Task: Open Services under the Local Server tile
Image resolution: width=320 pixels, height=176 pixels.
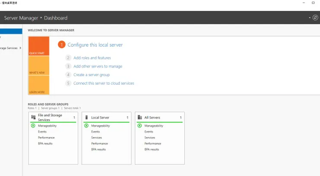Action: click(x=96, y=138)
